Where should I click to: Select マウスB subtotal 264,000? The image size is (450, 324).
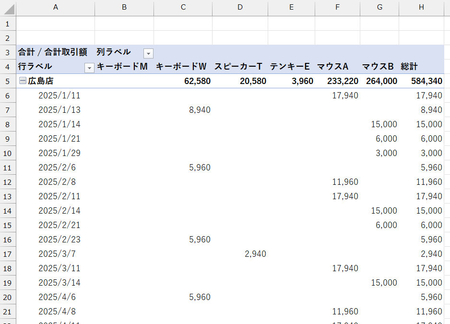click(381, 81)
